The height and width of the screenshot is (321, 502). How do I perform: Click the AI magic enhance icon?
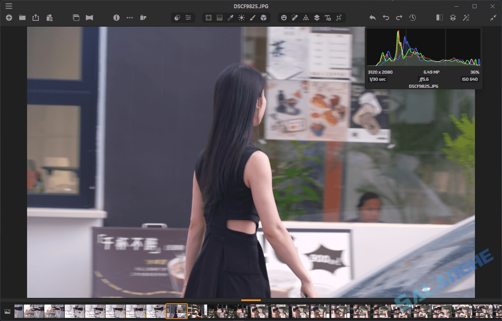click(466, 17)
